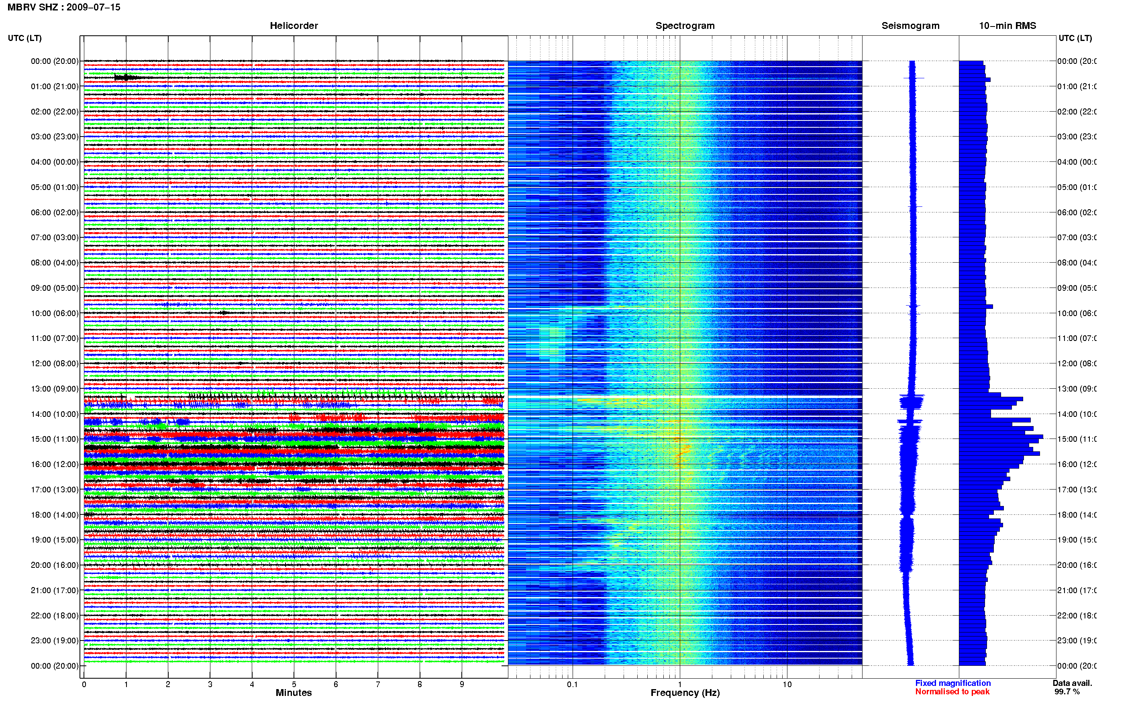
Task: Click the right UTC (LT) axis label
Action: [1075, 38]
